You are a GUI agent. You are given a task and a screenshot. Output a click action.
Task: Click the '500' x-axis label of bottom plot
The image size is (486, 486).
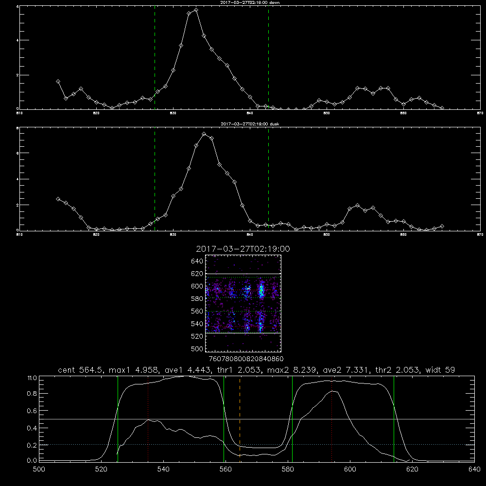pos(39,469)
